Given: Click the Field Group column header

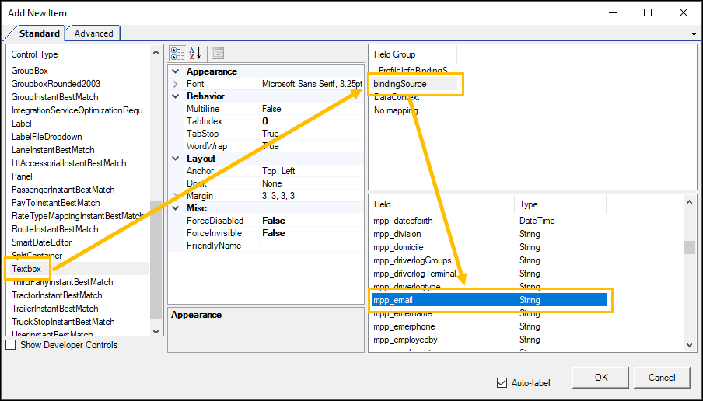Looking at the screenshot, I should (414, 54).
